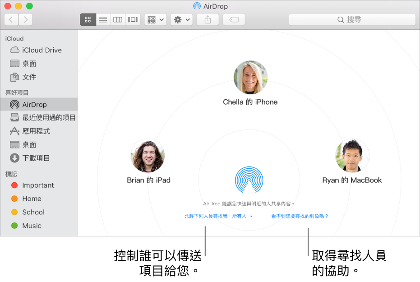Screen dimensions: 420x282
Task: Click the edit tags toolbar button
Action: click(234, 19)
